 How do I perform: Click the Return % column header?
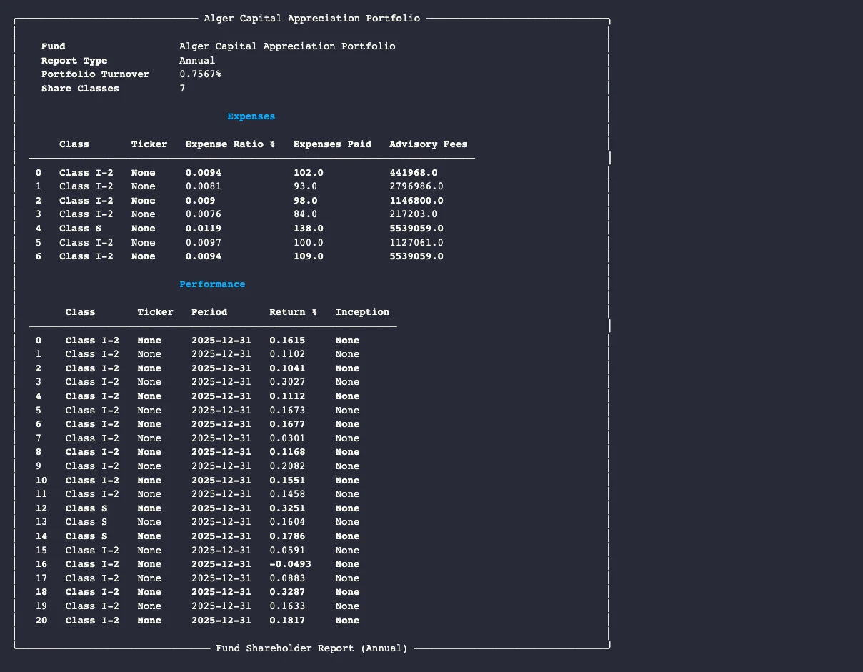point(293,312)
